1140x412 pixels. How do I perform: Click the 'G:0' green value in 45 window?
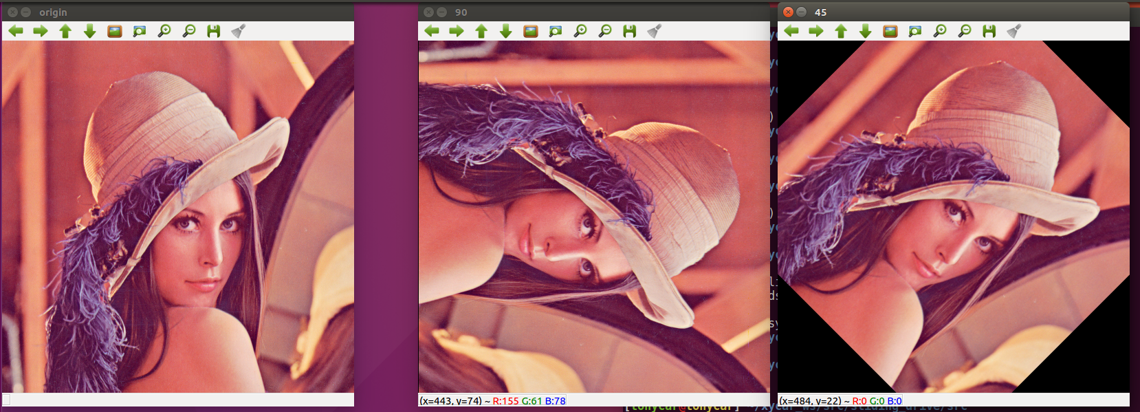click(x=877, y=401)
